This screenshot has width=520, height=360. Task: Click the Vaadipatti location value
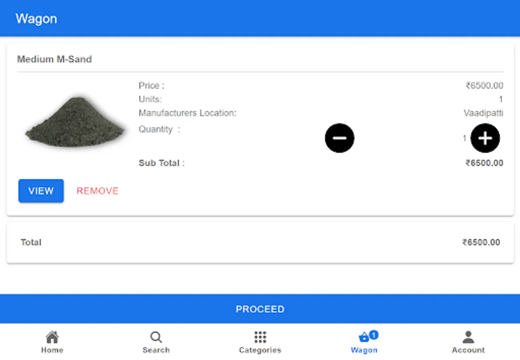coord(483,113)
